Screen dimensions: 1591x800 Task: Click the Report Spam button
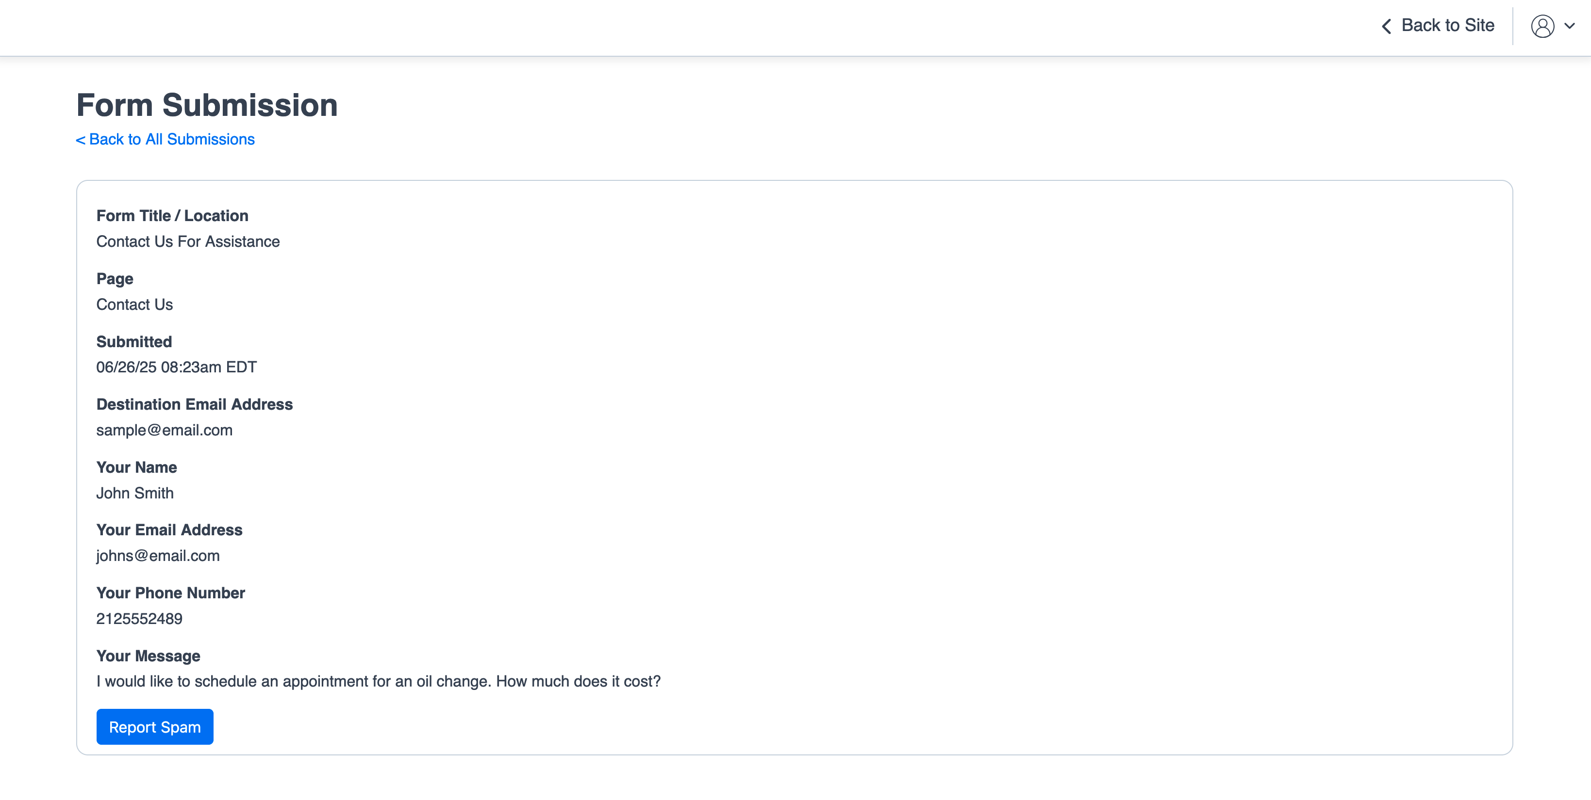tap(155, 727)
